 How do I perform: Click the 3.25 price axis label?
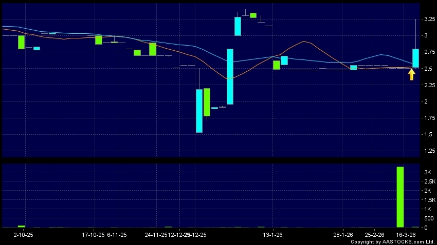[x=429, y=19]
